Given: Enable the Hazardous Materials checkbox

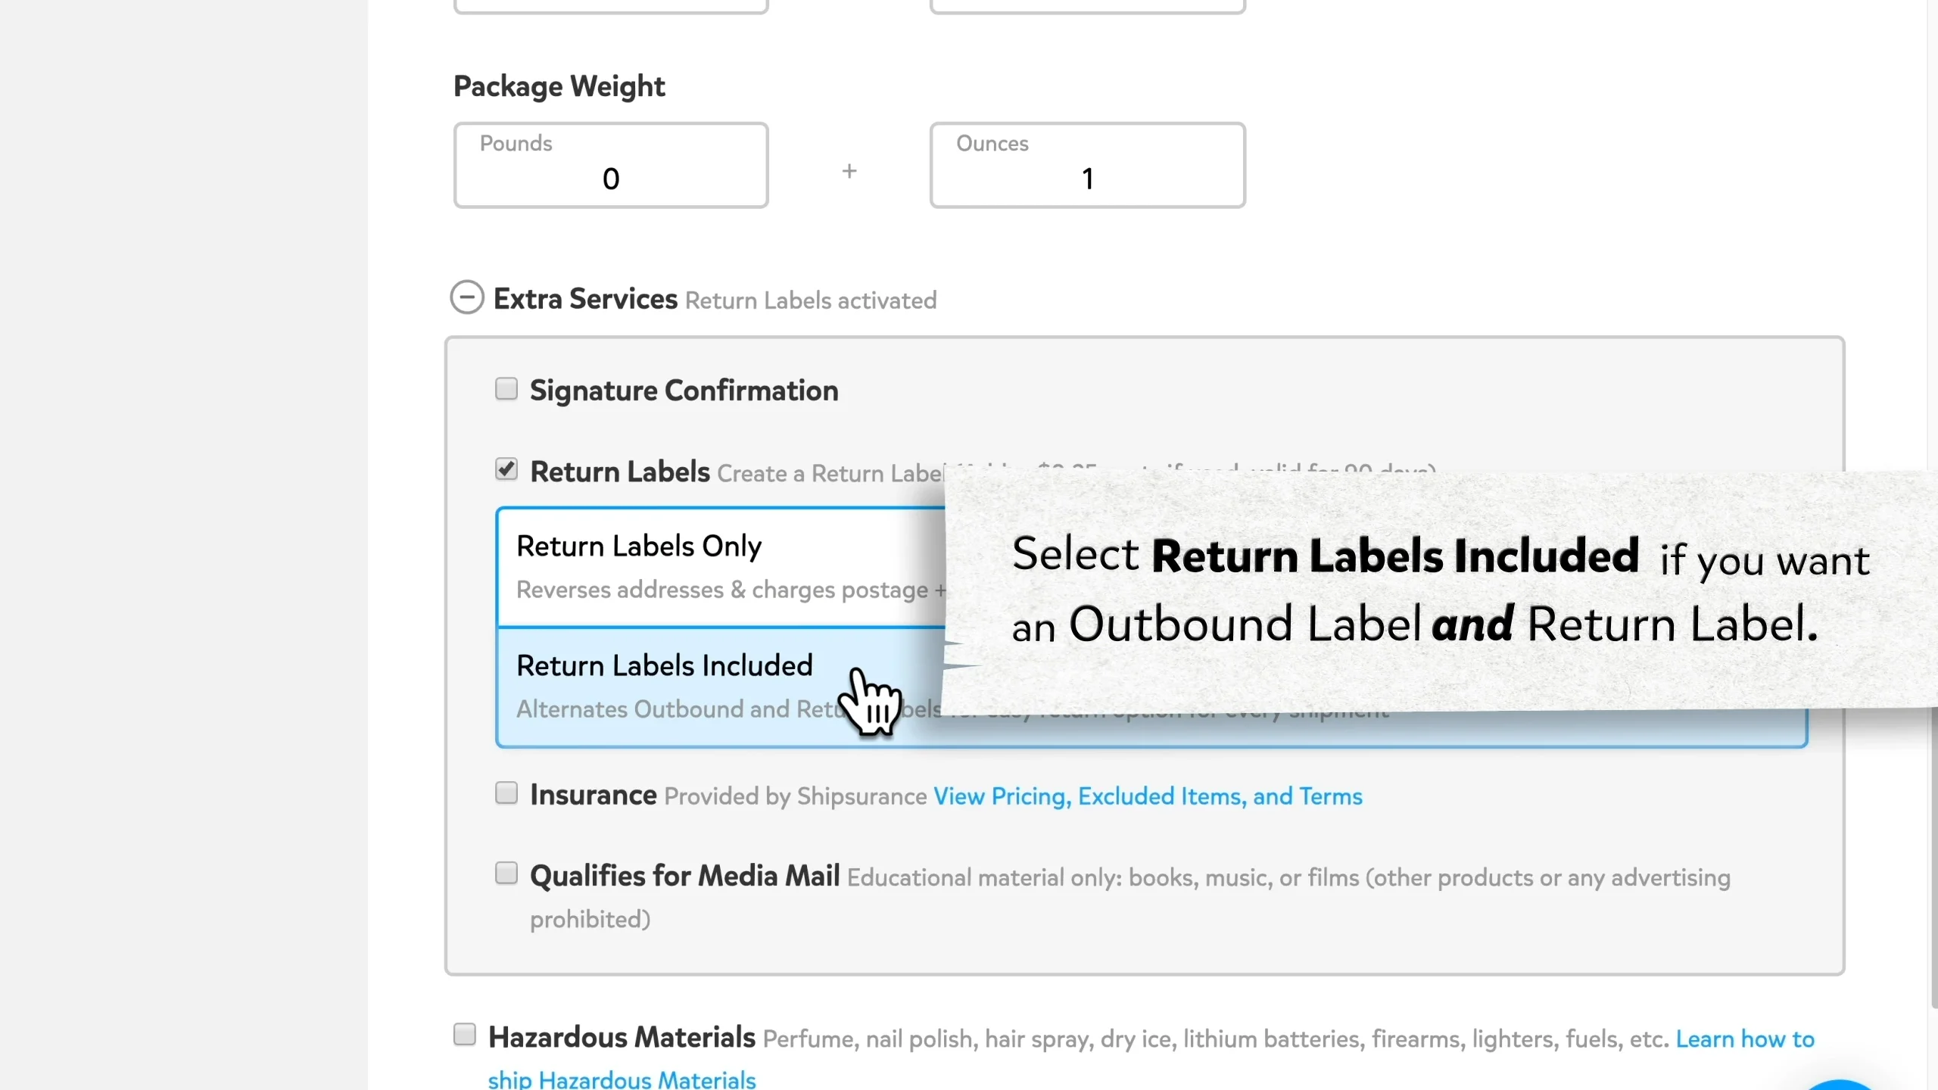Looking at the screenshot, I should [x=464, y=1034].
